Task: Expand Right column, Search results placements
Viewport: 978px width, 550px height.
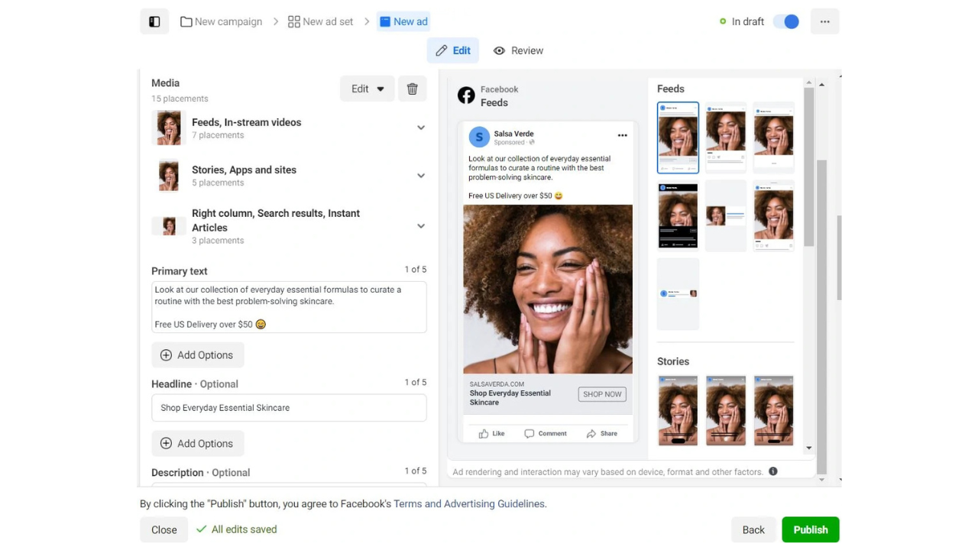Action: [x=421, y=226]
